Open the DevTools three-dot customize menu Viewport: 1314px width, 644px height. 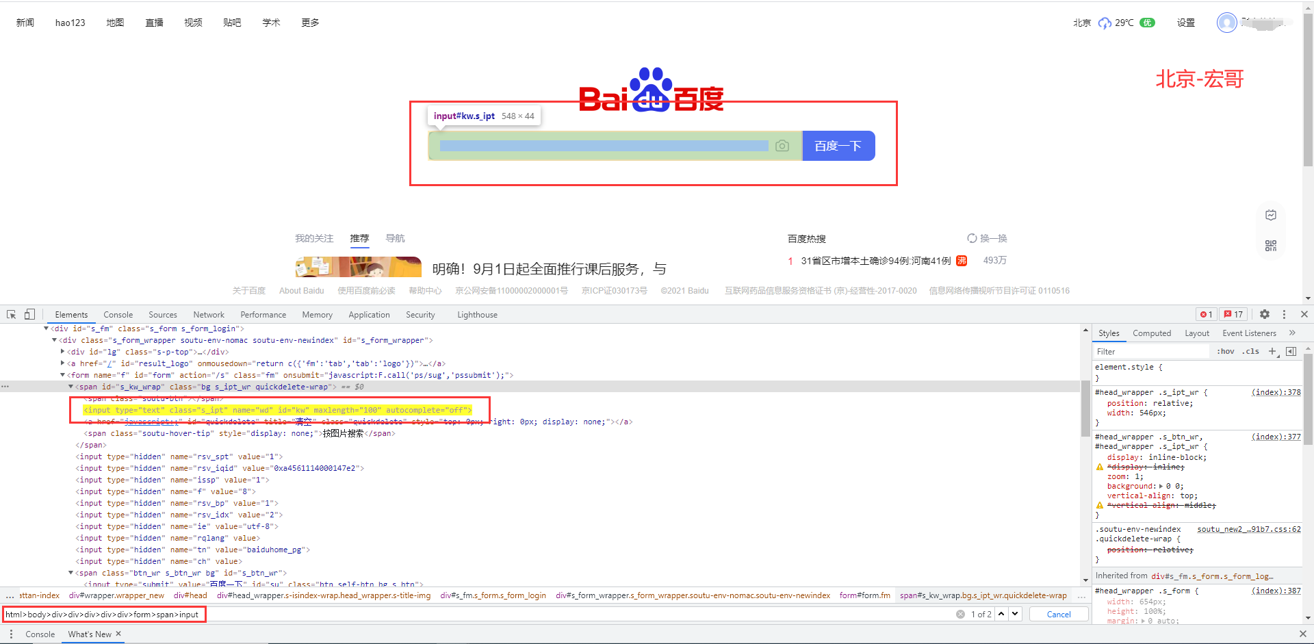click(x=1284, y=315)
